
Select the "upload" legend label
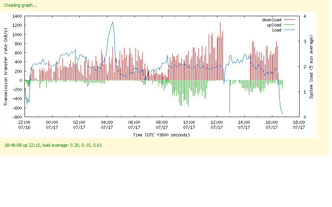point(274,25)
